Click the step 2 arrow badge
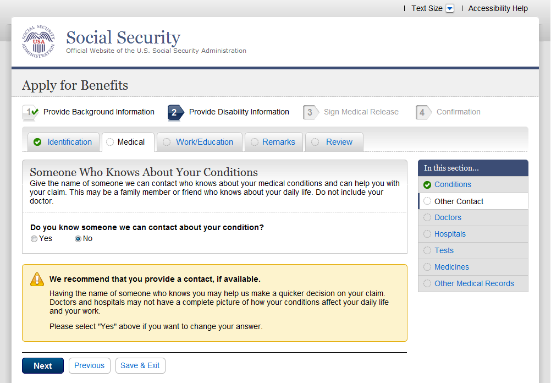Image resolution: width=551 pixels, height=383 pixels. (176, 113)
